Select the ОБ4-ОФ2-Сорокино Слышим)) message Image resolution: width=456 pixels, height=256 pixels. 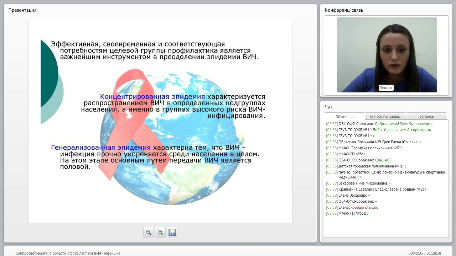tap(359, 160)
